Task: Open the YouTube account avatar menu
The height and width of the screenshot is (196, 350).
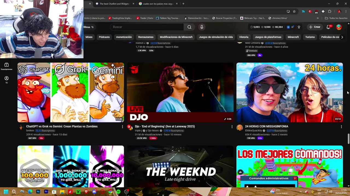Action: coord(339,27)
